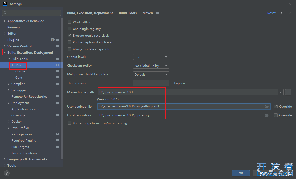Click the User settings file path field

[x=184, y=106]
